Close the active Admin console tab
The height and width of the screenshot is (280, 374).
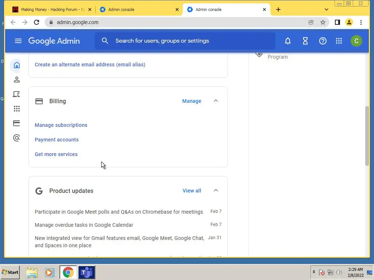pyautogui.click(x=264, y=9)
